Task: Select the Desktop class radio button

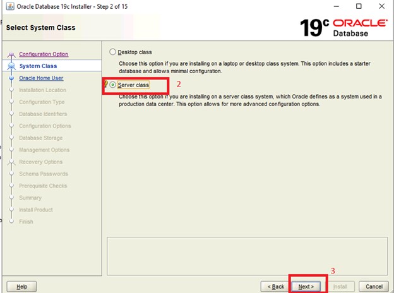Action: (114, 52)
